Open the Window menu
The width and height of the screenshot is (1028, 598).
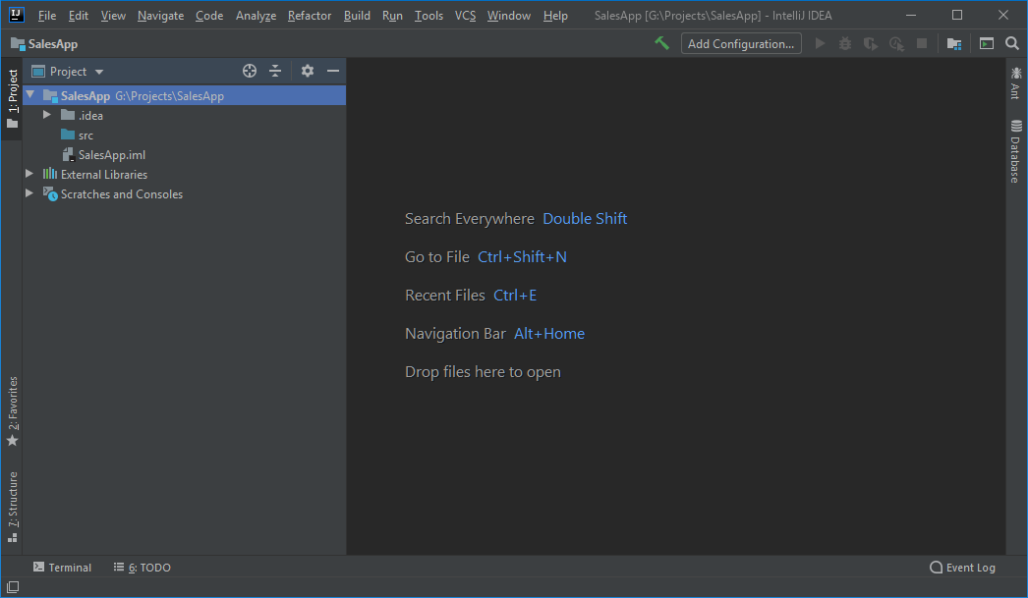[509, 15]
